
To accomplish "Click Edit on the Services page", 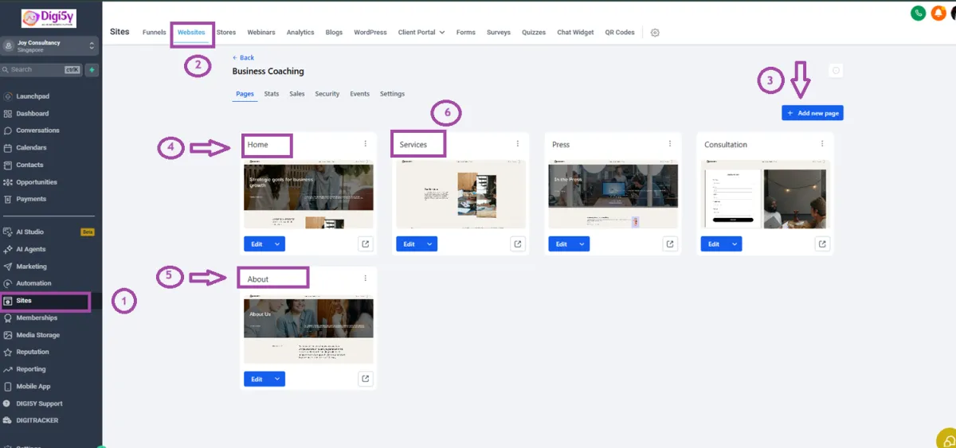I will 409,244.
